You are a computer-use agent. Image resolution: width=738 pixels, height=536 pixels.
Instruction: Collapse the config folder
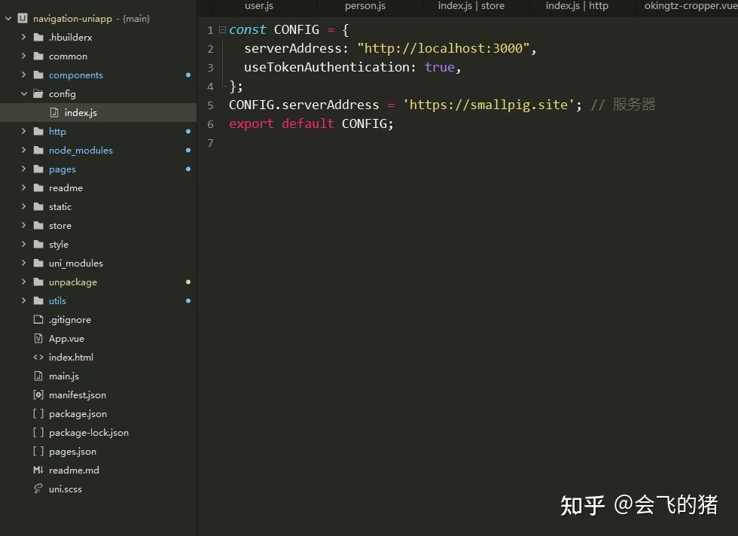(23, 93)
